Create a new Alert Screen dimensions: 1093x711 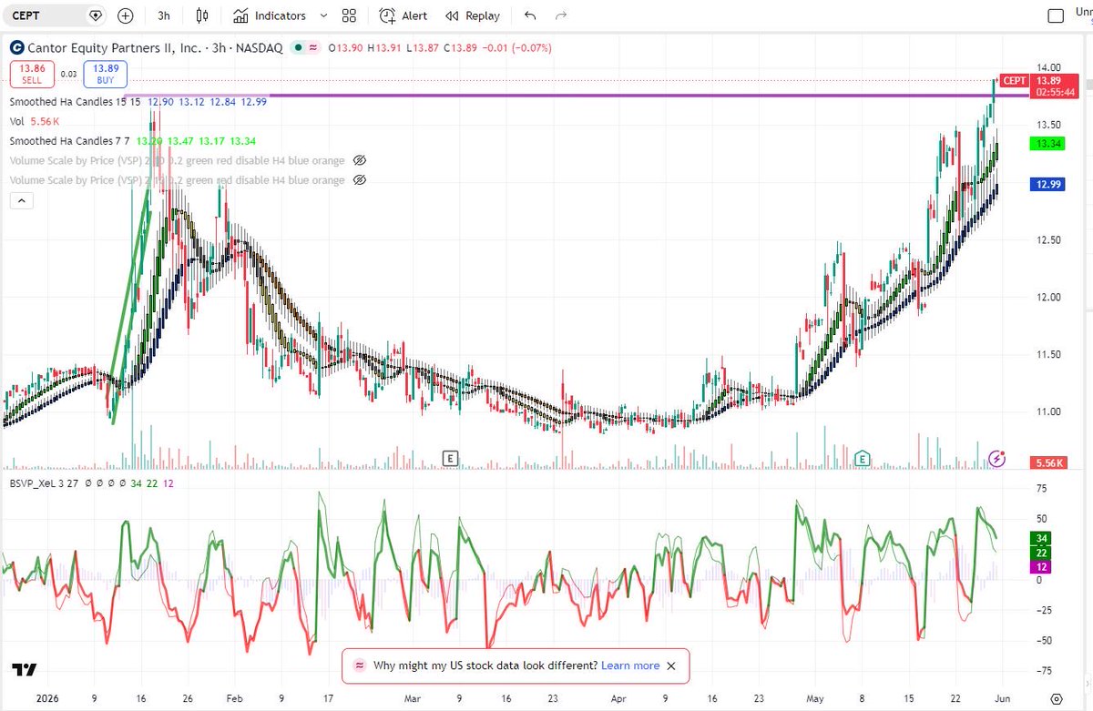point(403,15)
